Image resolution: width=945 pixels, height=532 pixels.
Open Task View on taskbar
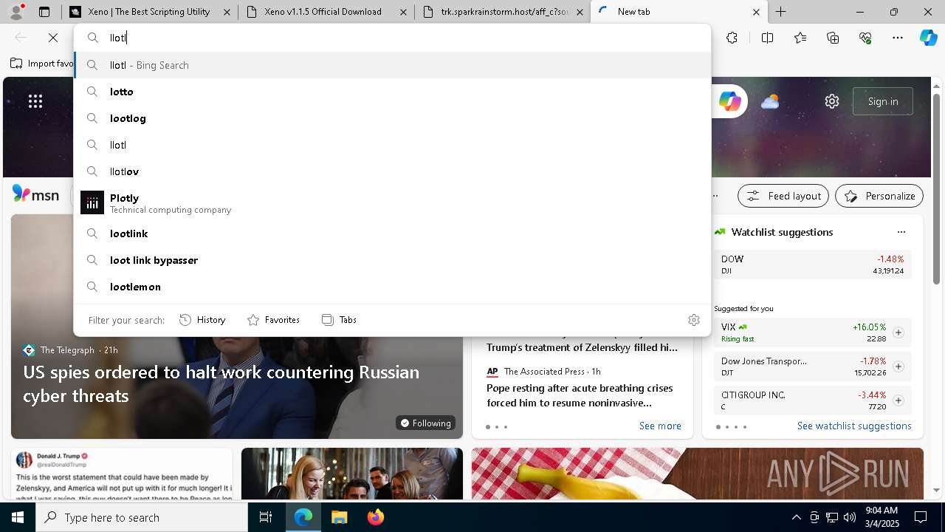pyautogui.click(x=266, y=517)
